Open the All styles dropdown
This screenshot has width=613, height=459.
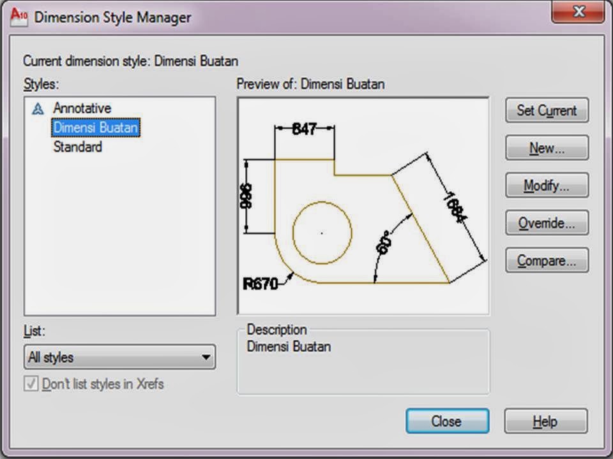(119, 357)
